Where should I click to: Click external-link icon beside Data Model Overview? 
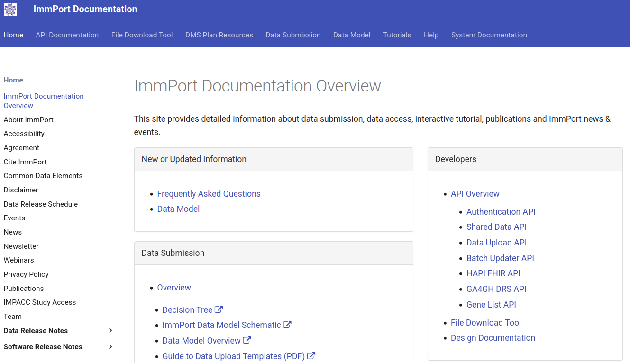tap(247, 340)
